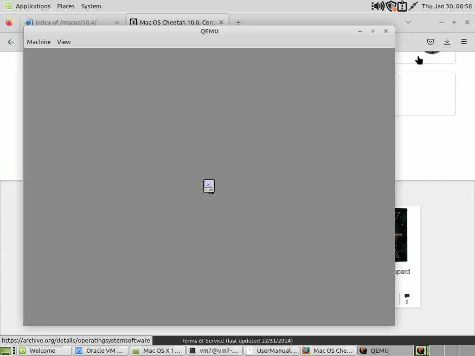This screenshot has width=475, height=356.
Task: Close the Mac OS Cheetah 10.0 tab
Action: point(221,22)
